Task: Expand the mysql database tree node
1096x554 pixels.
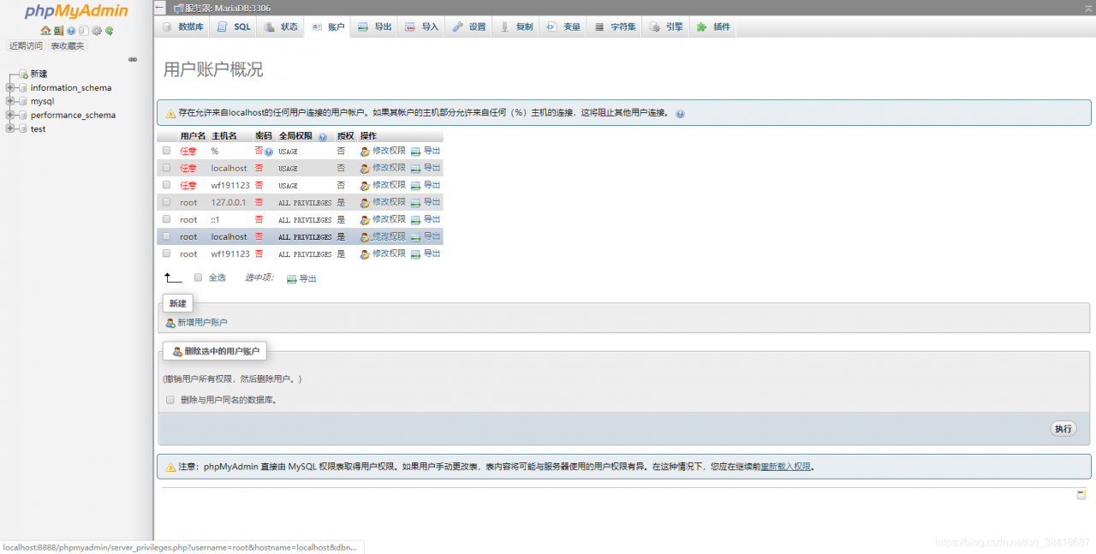Action: pyautogui.click(x=9, y=101)
